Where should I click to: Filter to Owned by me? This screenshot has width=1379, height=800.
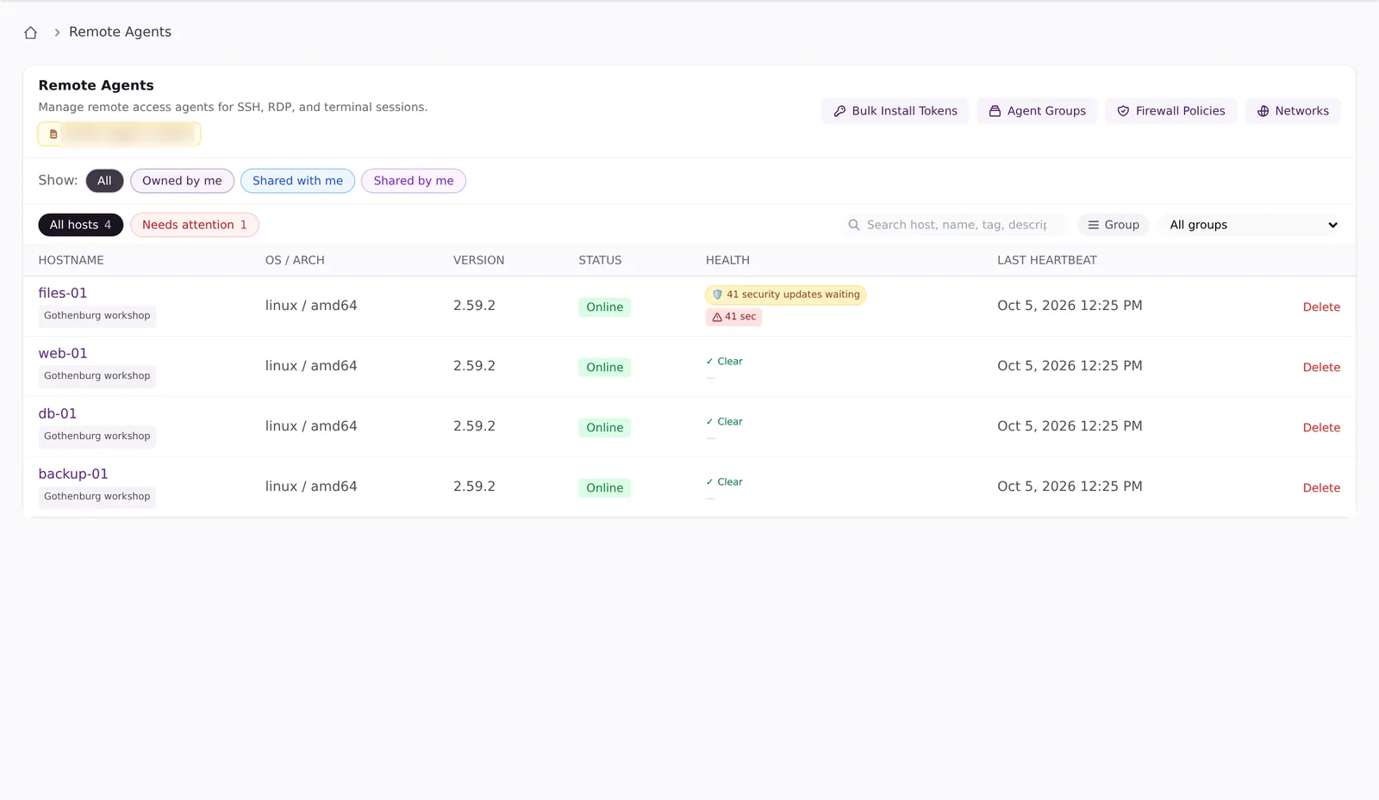point(182,181)
